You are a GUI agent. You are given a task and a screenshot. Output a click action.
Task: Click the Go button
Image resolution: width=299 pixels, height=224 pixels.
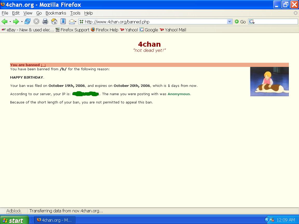coord(240,22)
